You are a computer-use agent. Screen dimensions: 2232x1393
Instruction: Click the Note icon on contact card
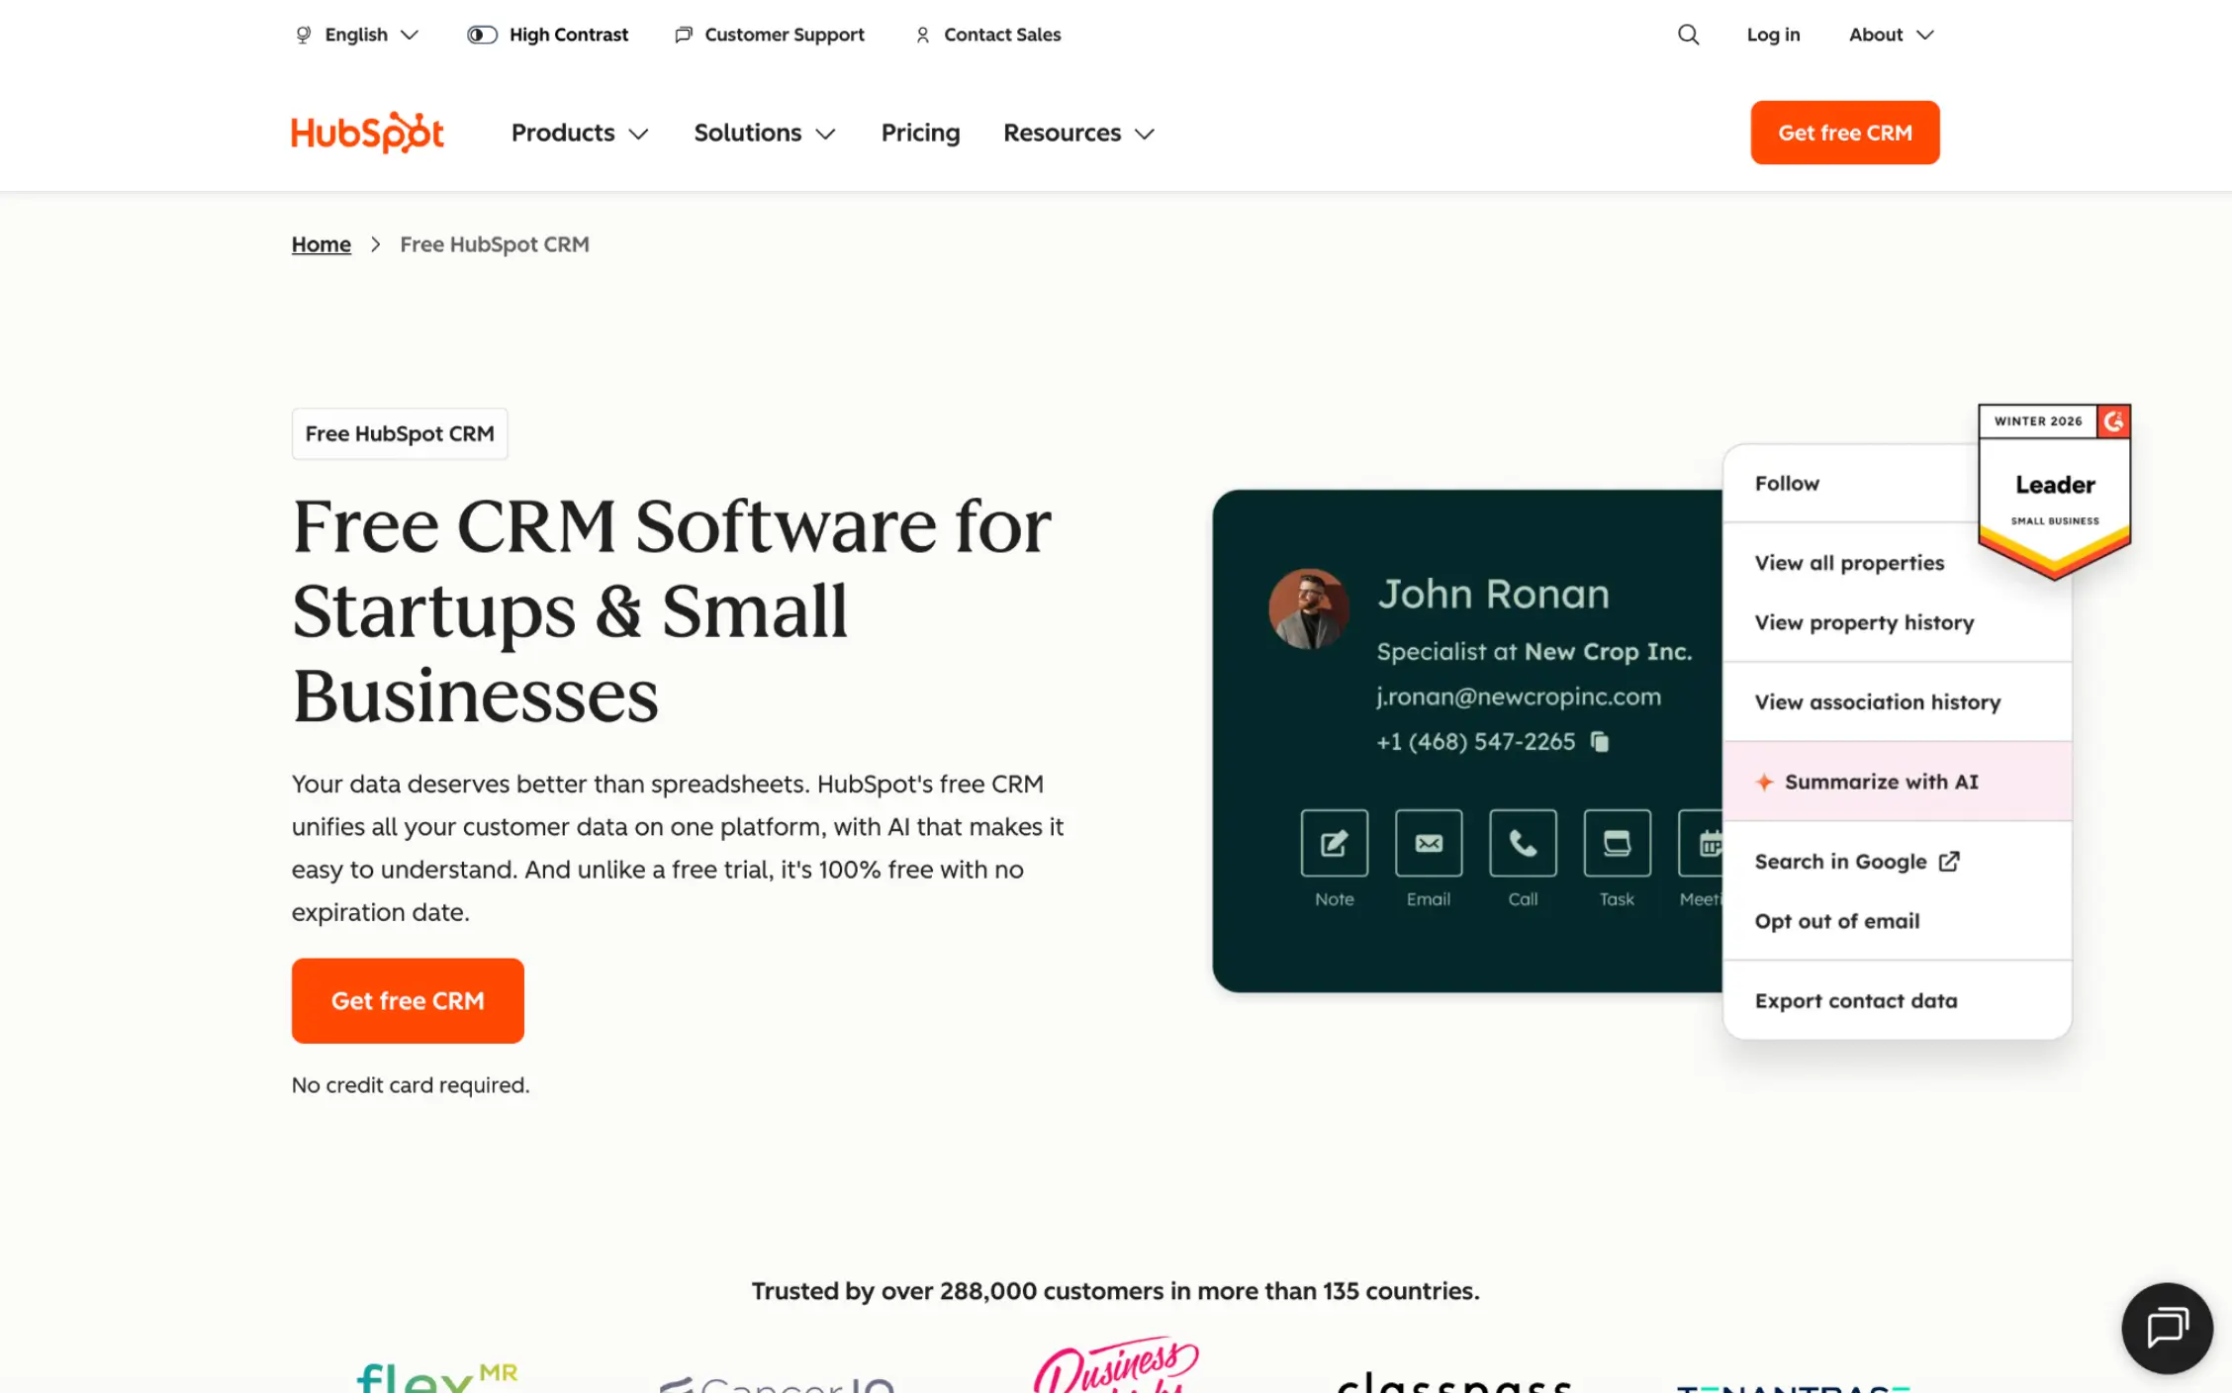tap(1334, 843)
